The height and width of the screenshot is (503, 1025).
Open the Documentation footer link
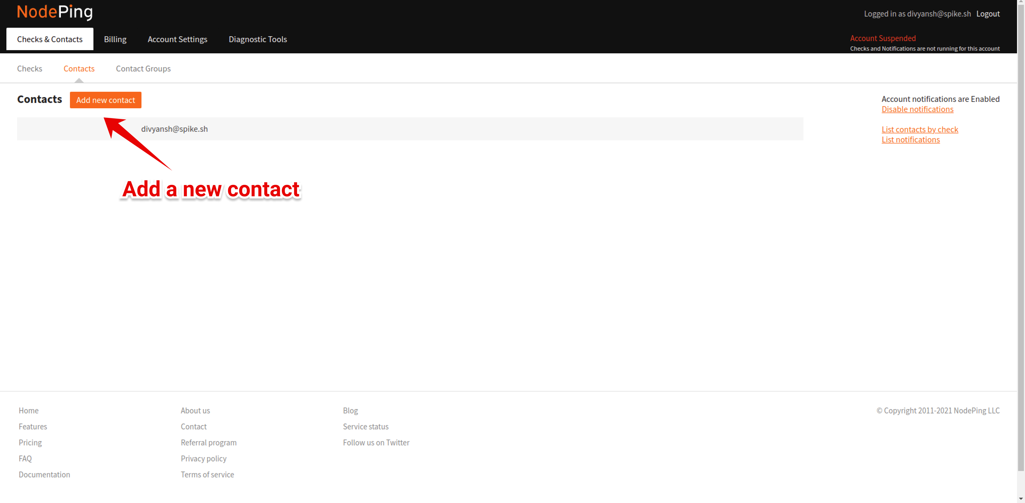click(44, 474)
